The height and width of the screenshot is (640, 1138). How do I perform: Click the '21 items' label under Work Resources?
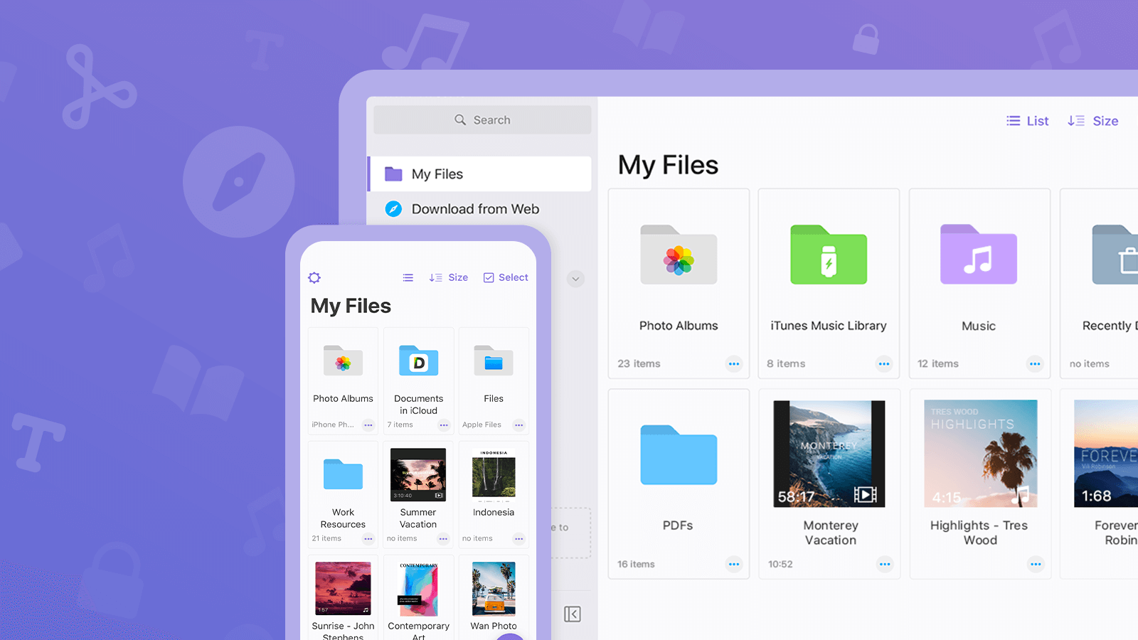tap(326, 538)
